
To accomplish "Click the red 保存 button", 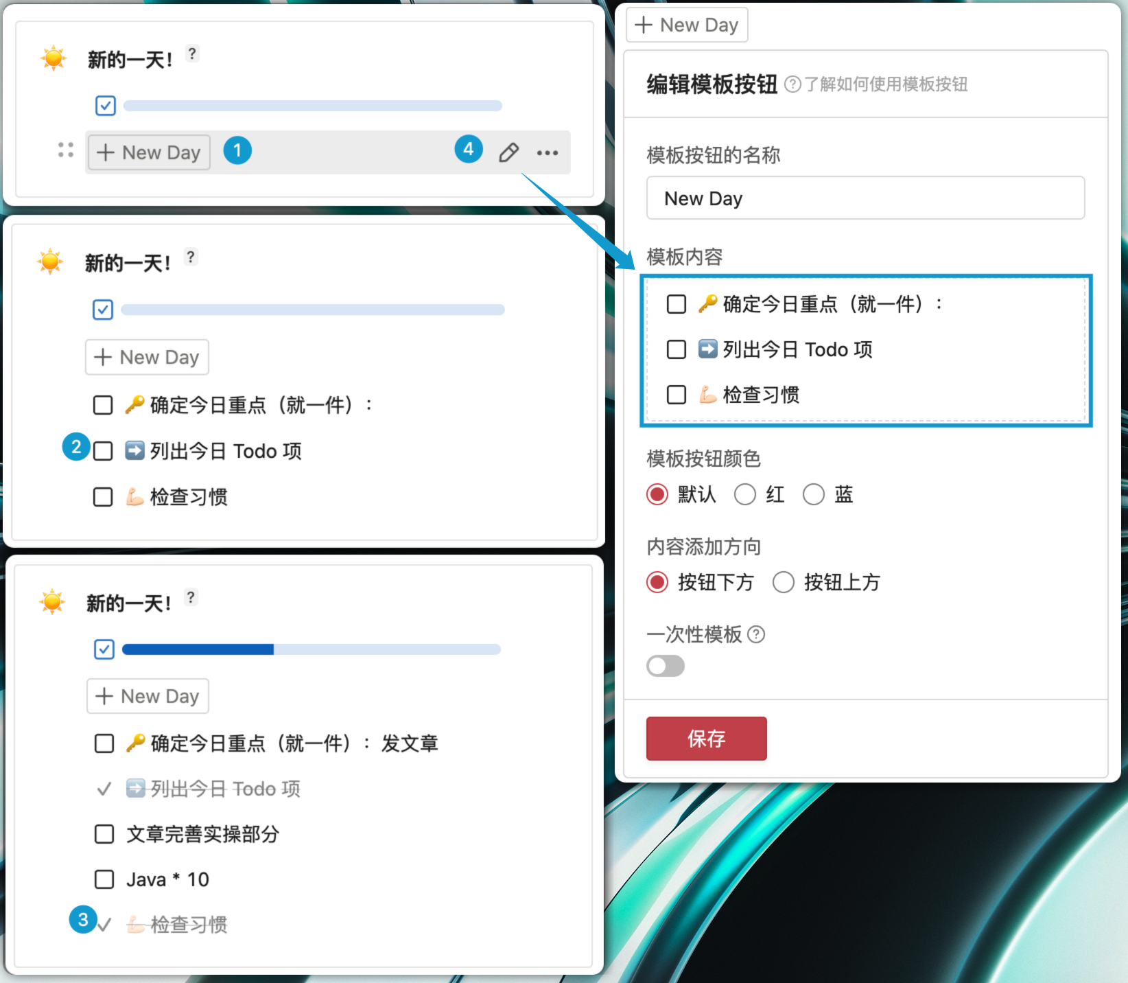I will (x=707, y=739).
